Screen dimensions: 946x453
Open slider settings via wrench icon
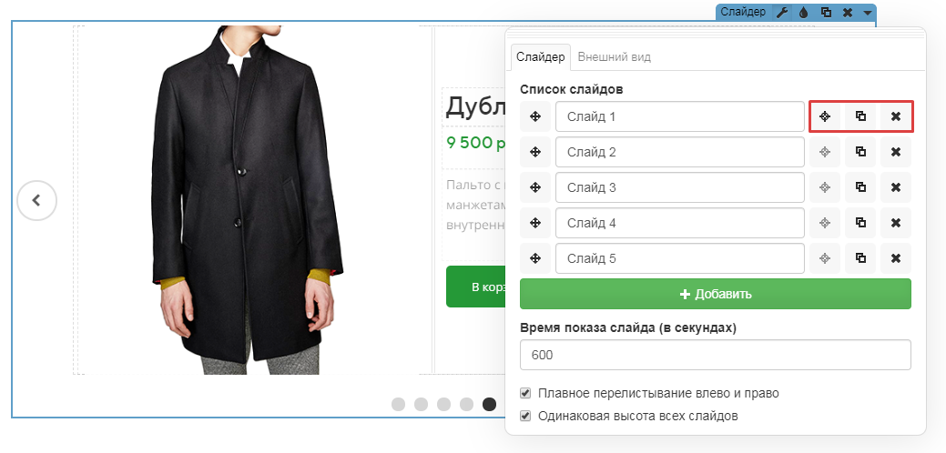[x=782, y=12]
